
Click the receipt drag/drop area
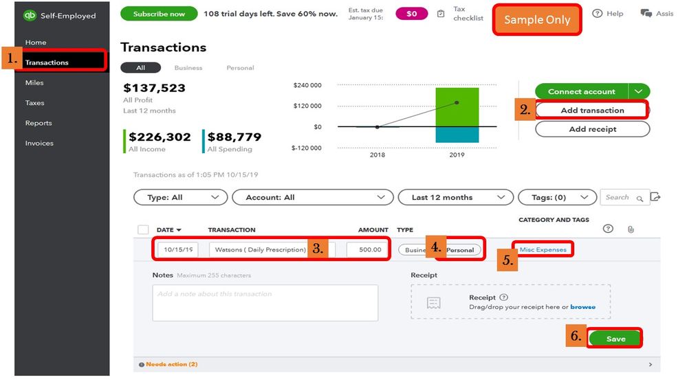510,302
